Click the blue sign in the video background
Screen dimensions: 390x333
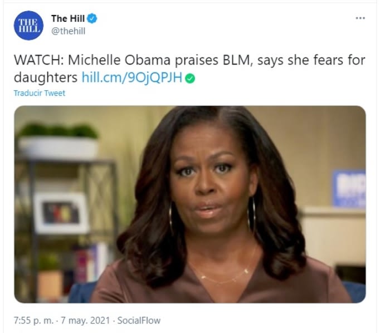point(349,189)
